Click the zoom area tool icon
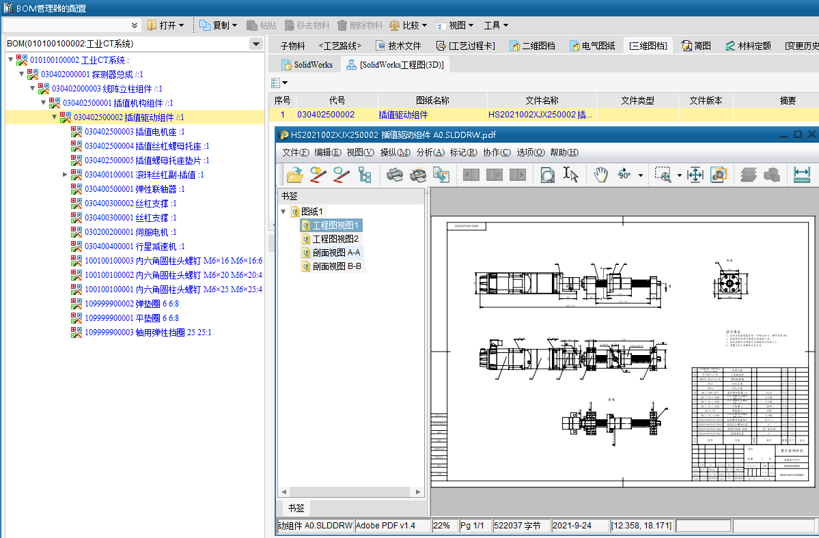Viewport: 819px width, 538px height. [x=663, y=175]
